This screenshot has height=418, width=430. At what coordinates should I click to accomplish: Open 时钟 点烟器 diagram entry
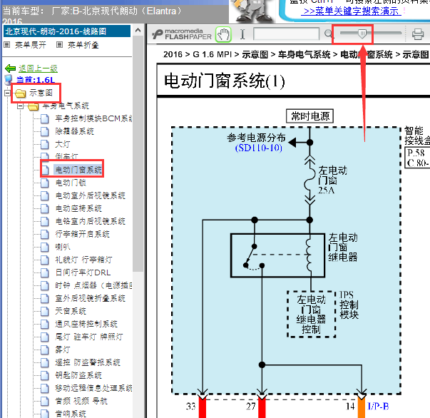tap(93, 285)
